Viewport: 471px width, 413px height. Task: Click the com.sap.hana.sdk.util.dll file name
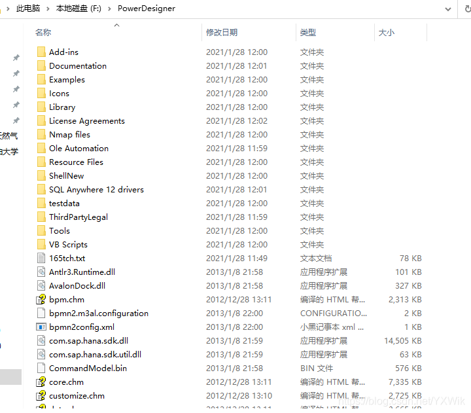coord(96,355)
